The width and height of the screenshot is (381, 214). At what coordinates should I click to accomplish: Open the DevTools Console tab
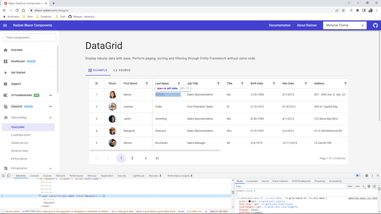click(34, 175)
